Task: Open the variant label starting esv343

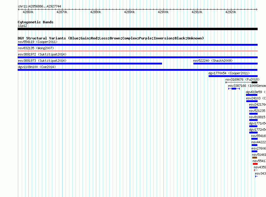Action: tap(260, 173)
